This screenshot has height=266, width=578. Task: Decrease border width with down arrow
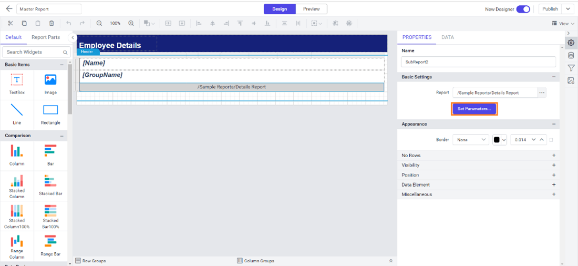point(533,140)
